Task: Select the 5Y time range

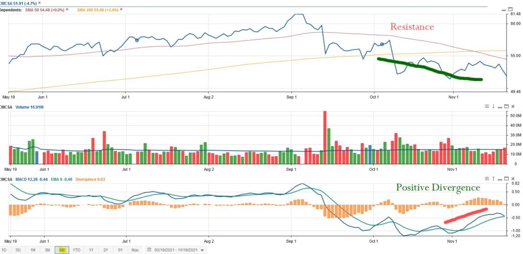Action: click(120, 250)
